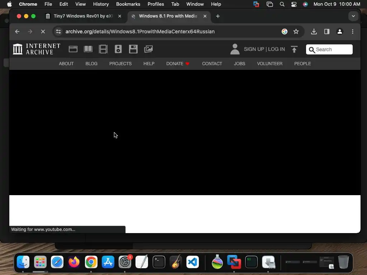Open Chrome three-dot menu
This screenshot has height=275, width=367.
tap(353, 32)
